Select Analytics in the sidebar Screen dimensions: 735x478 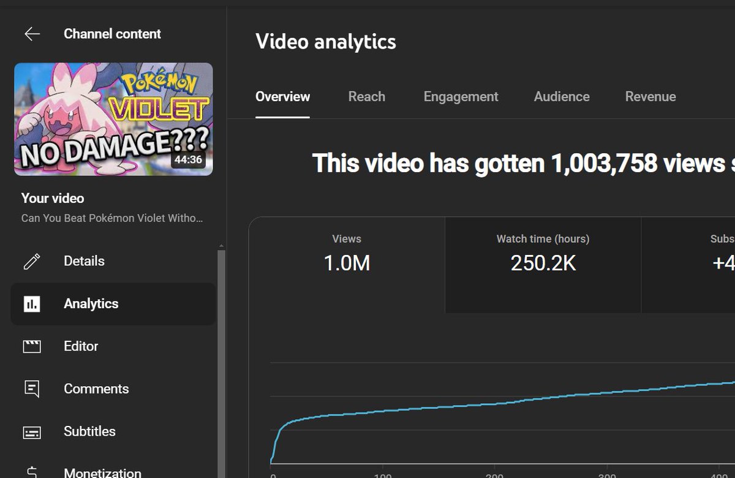(x=113, y=304)
